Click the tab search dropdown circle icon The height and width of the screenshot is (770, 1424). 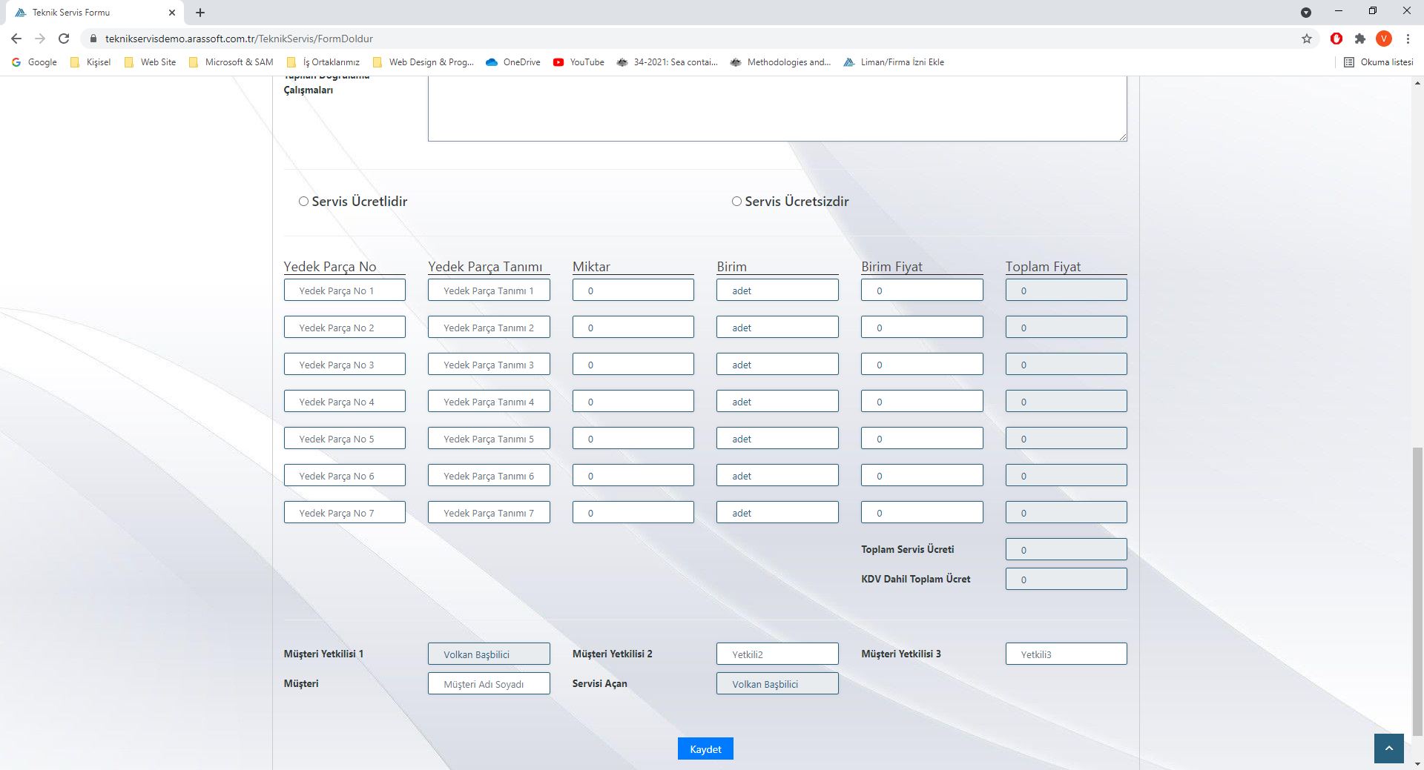pyautogui.click(x=1306, y=13)
